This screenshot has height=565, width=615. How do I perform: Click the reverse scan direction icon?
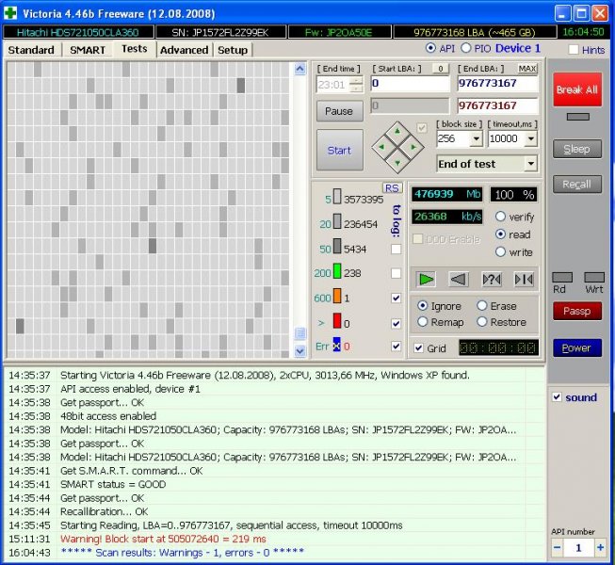tap(459, 279)
